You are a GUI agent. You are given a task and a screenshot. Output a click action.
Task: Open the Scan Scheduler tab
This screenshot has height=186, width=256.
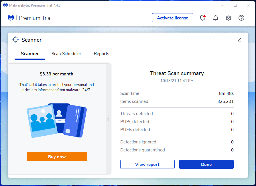point(66,54)
